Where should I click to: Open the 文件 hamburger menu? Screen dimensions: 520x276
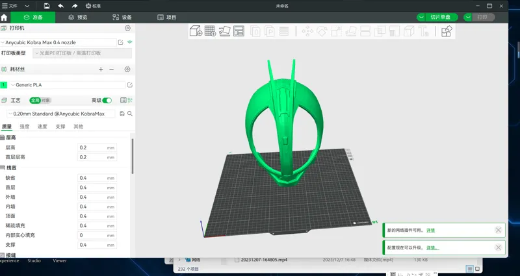[10, 6]
